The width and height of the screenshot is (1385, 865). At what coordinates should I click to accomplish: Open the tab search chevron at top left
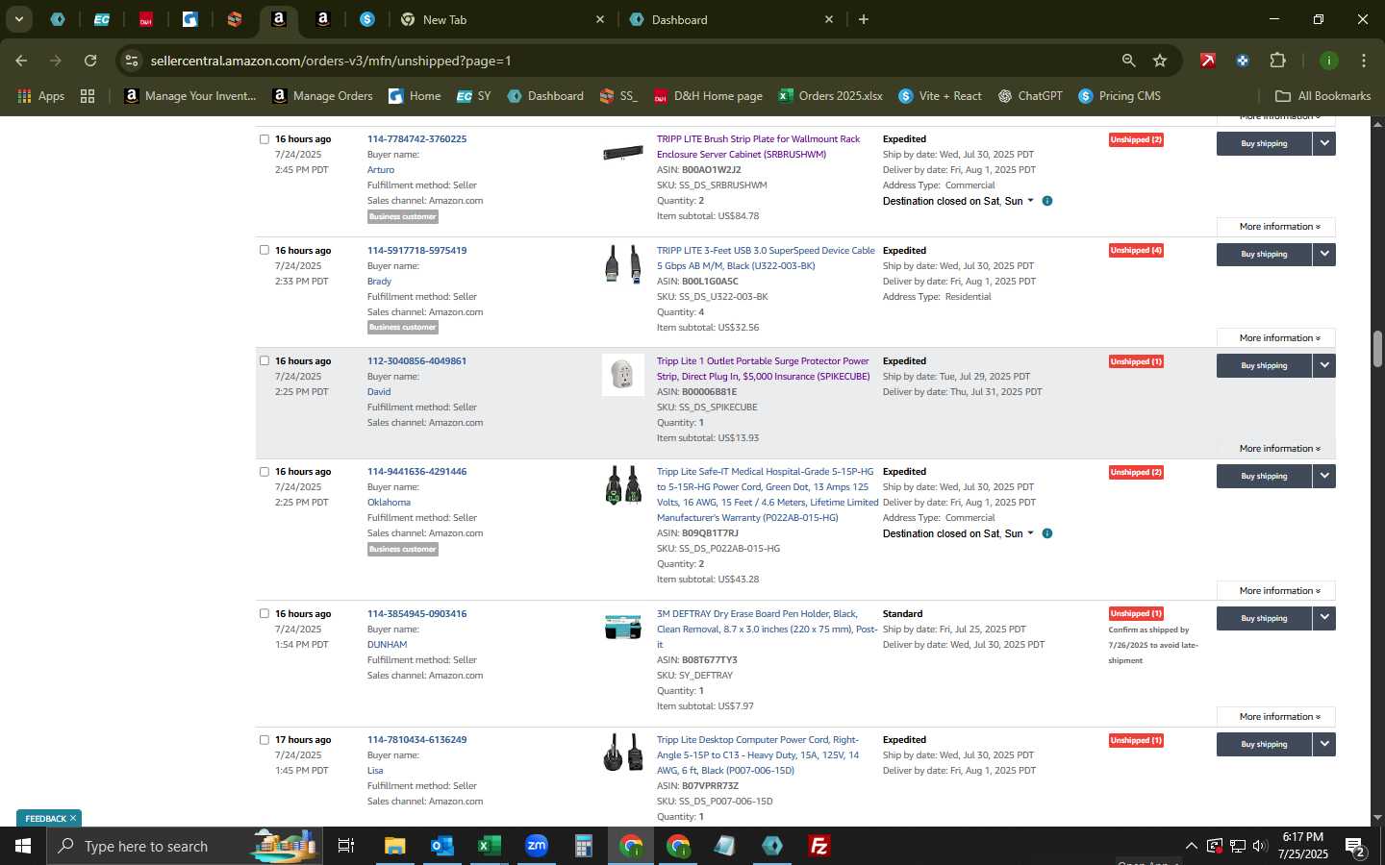tap(18, 19)
